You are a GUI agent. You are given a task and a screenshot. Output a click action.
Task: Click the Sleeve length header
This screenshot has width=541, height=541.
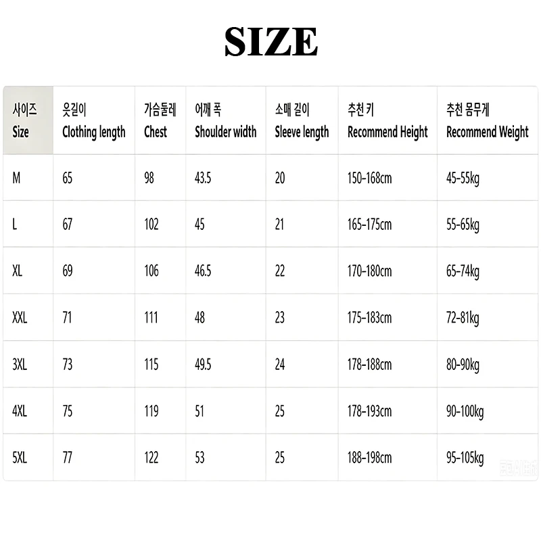(302, 120)
